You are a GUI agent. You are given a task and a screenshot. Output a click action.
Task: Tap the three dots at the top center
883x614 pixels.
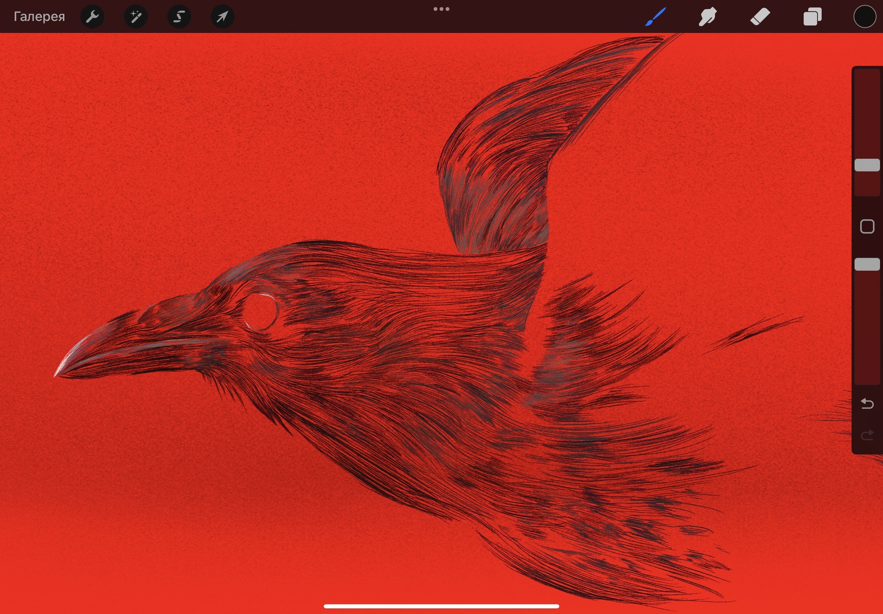[441, 9]
